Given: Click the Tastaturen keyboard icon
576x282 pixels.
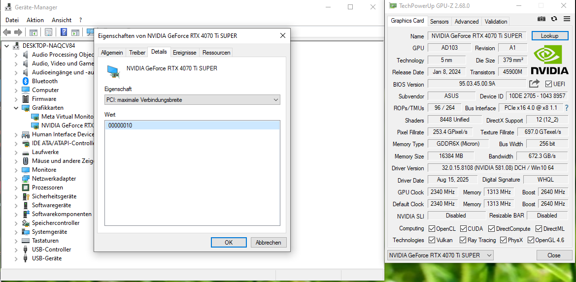Looking at the screenshot, I should coord(25,241).
